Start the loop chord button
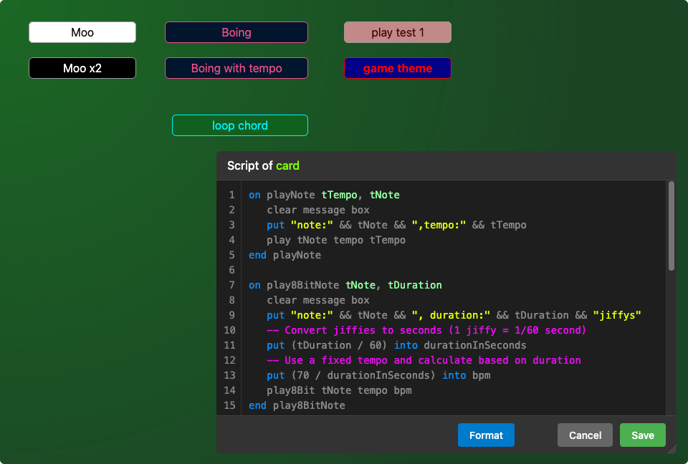Screen dimensions: 688x464 tap(240, 125)
